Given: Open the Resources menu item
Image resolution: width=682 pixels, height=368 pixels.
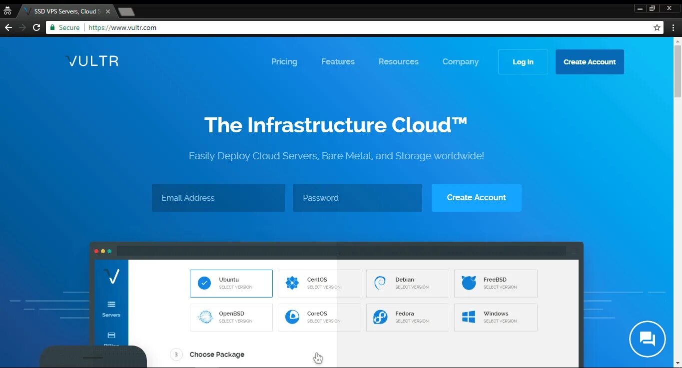Looking at the screenshot, I should 399,61.
